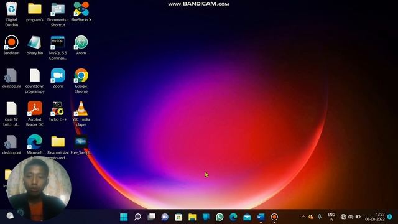Image resolution: width=398 pixels, height=224 pixels.
Task: Select MySQL 5.5 Command Line shortcut
Action: coord(58,48)
